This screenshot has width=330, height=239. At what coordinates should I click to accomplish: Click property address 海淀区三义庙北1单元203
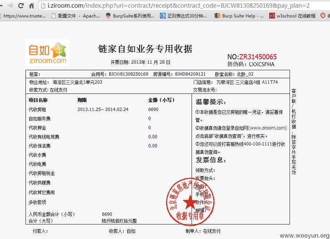(x=78, y=82)
